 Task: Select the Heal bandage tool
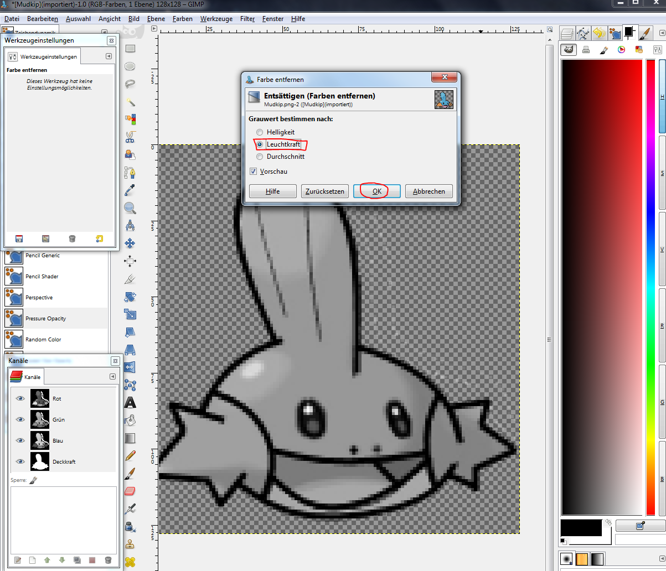point(130,562)
